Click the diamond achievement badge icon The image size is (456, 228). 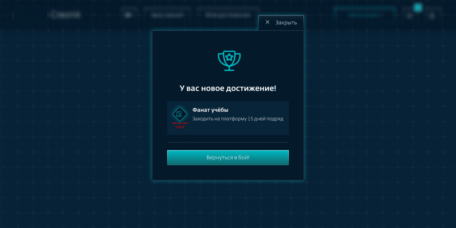tap(180, 114)
